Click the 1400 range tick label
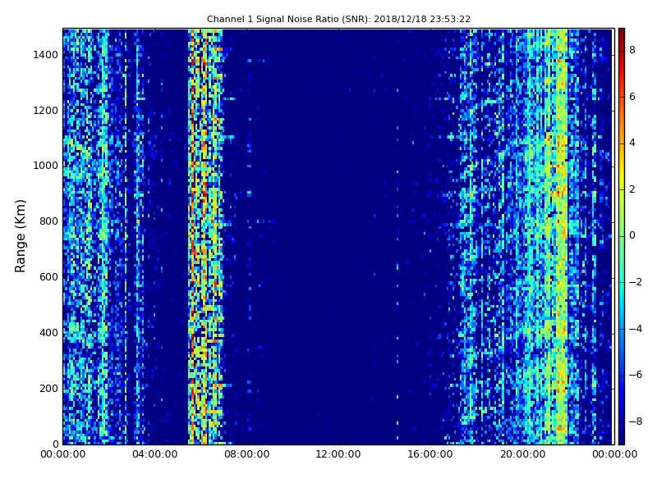 point(46,55)
